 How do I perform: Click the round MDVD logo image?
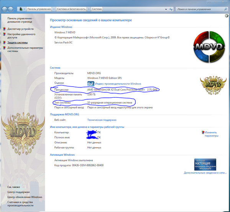pos(209,47)
